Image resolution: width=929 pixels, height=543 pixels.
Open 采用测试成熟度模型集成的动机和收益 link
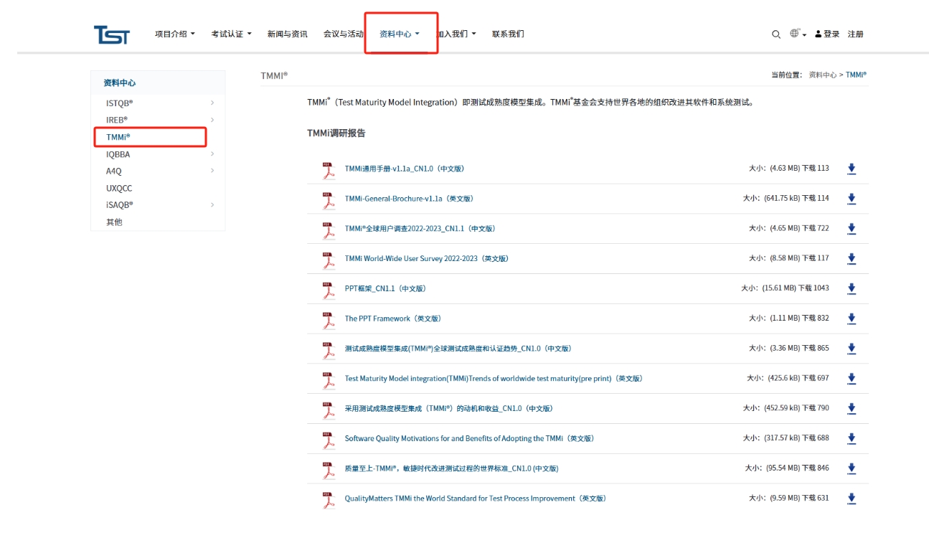(x=449, y=408)
